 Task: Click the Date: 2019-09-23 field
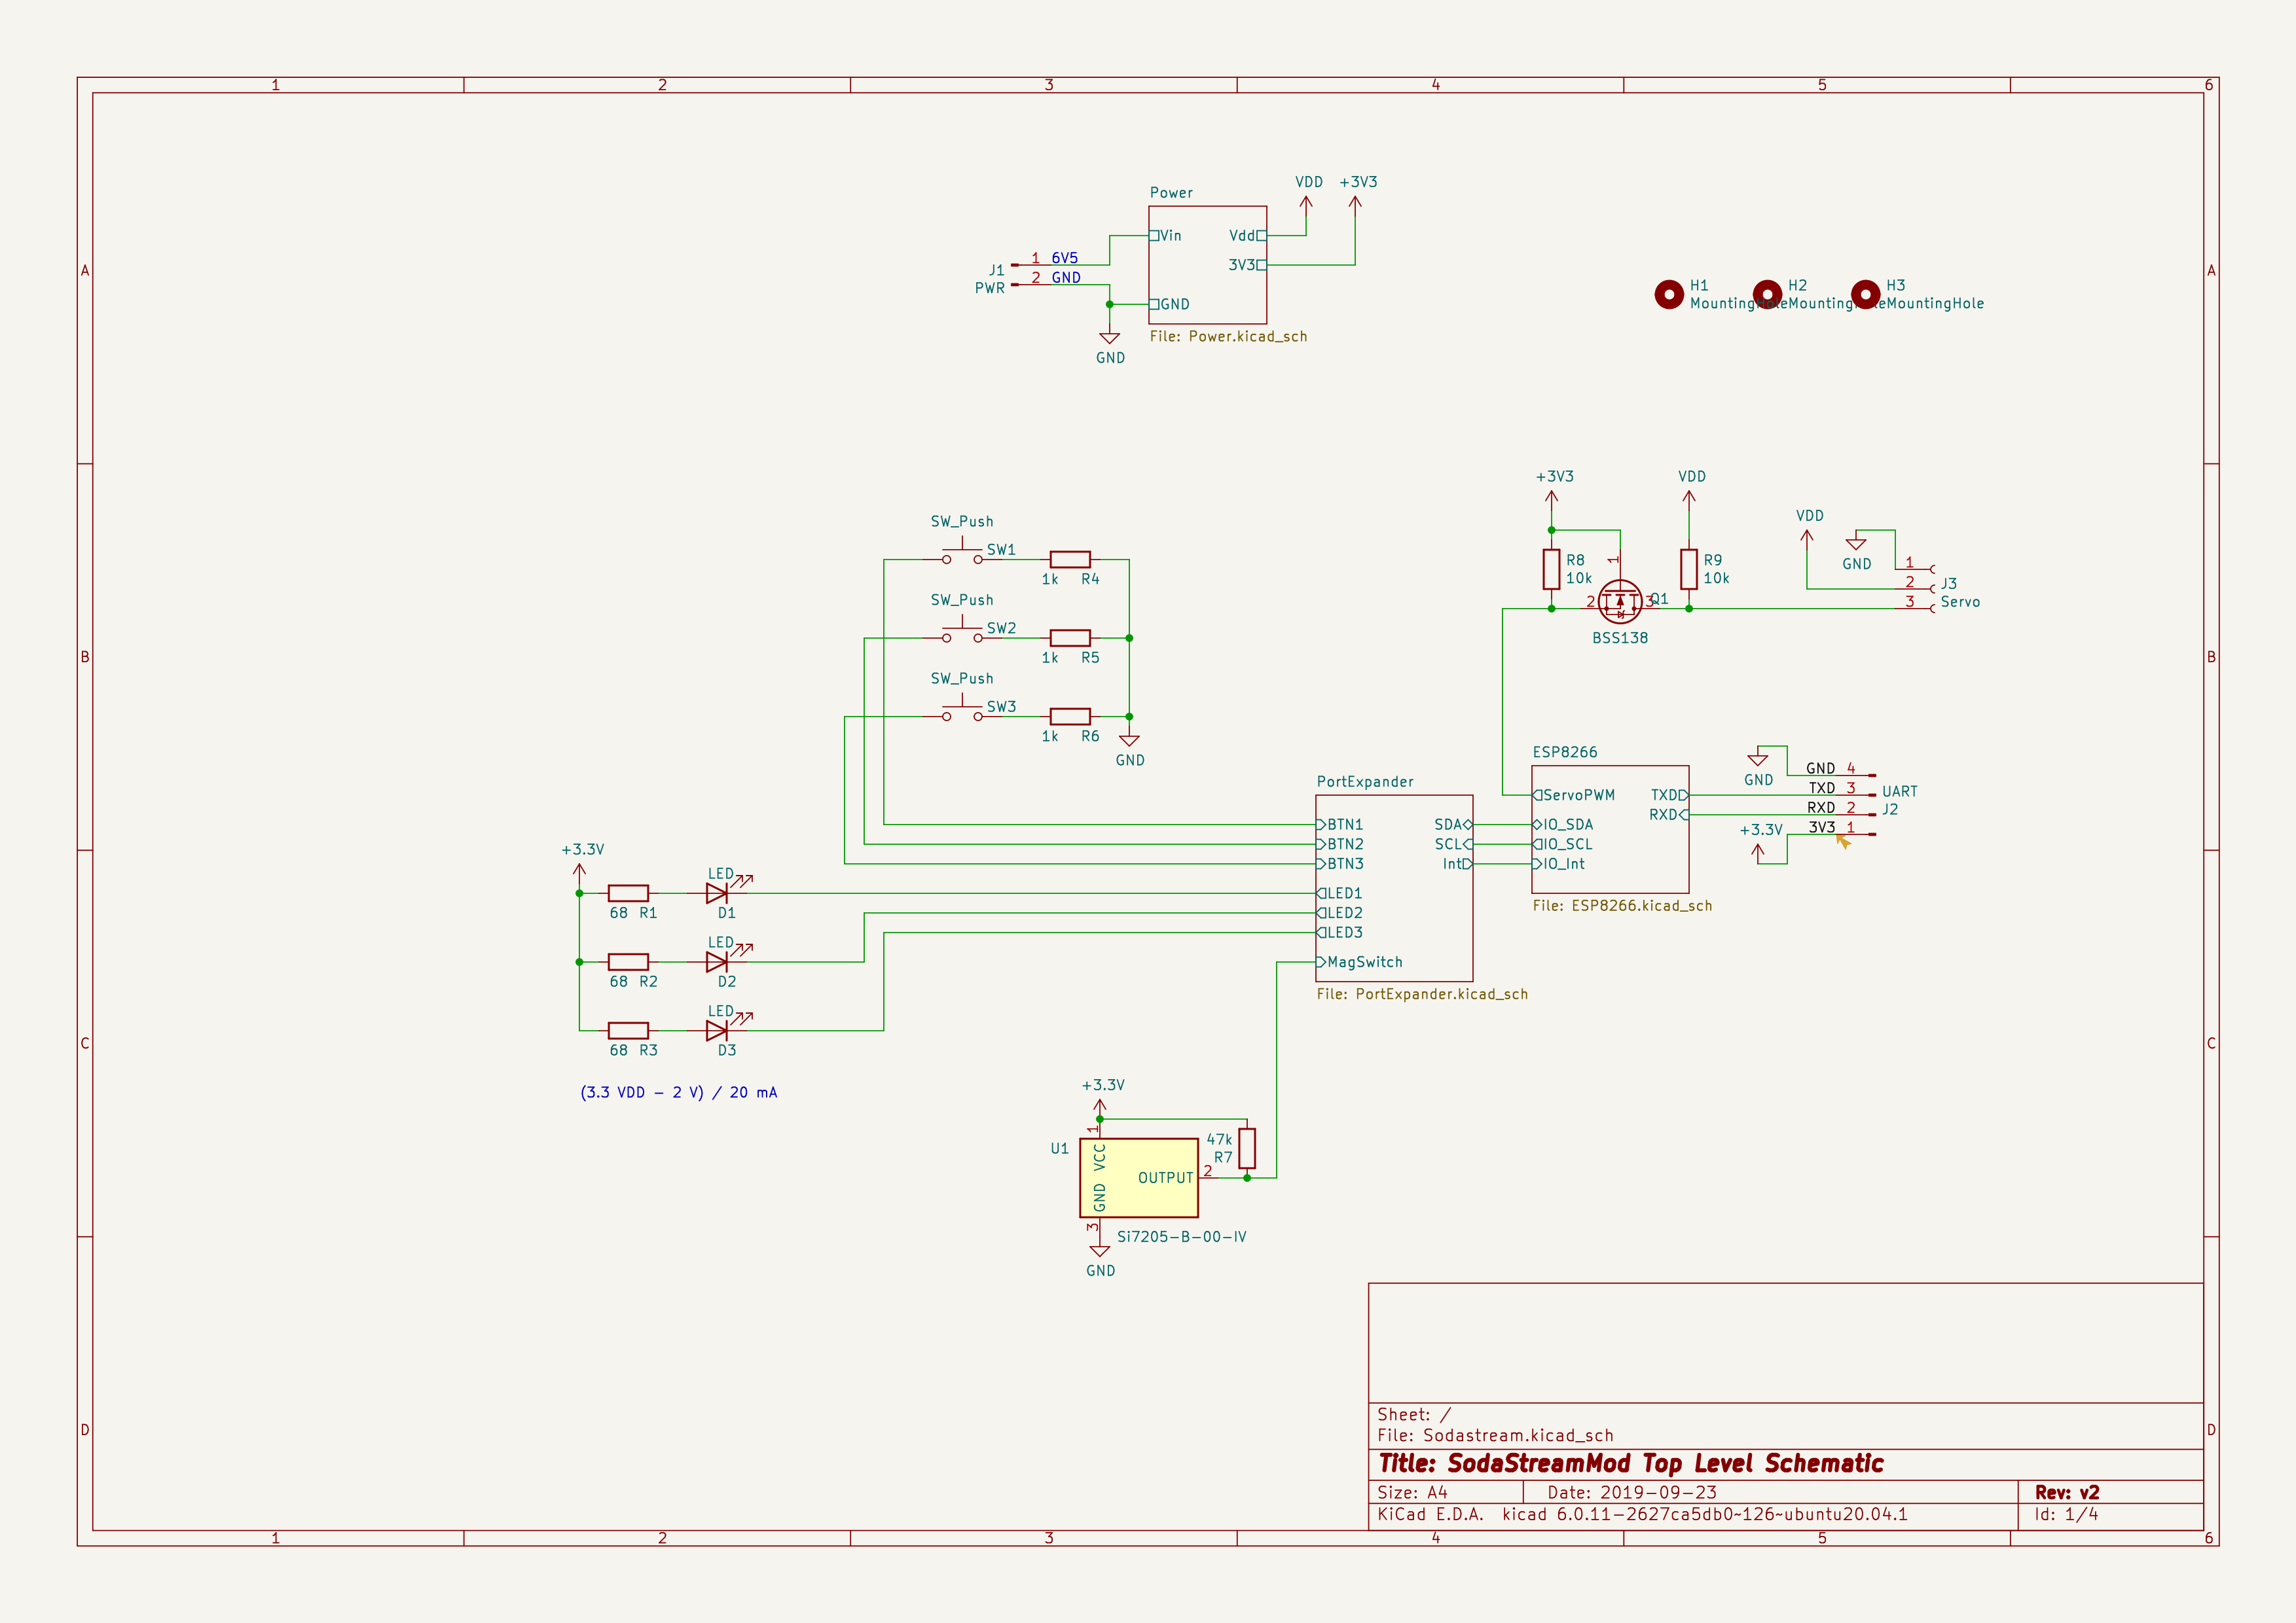[x=1632, y=1492]
